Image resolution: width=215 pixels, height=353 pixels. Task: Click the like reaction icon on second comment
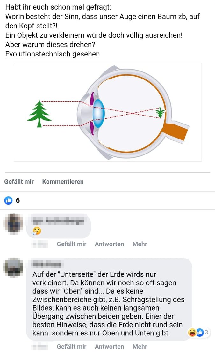coord(199,332)
